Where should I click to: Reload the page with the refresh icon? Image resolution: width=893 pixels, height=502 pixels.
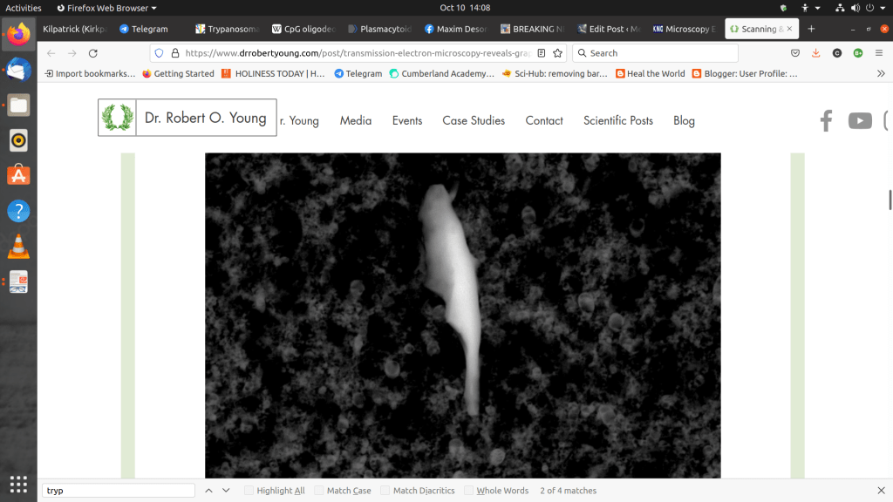[x=93, y=53]
